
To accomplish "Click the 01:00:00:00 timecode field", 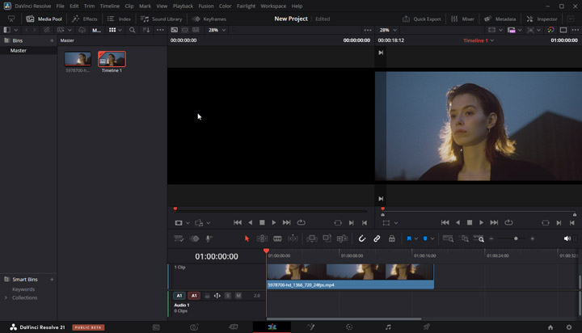I will pos(217,256).
